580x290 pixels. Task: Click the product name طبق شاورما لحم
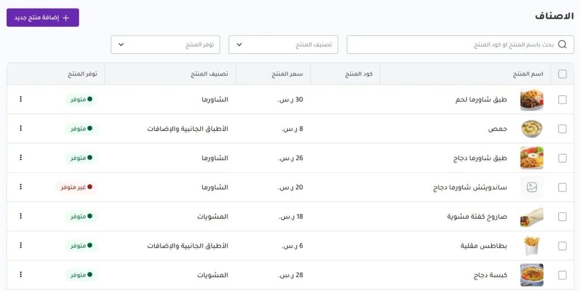[481, 100]
